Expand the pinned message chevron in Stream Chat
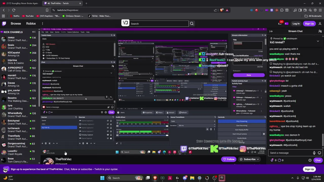Viewport: 324px width, 182px height. point(318,41)
